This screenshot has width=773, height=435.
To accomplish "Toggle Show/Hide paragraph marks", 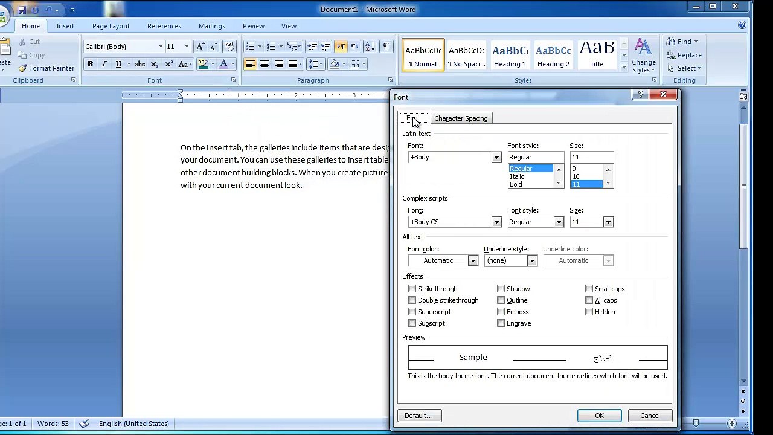I will [x=386, y=47].
